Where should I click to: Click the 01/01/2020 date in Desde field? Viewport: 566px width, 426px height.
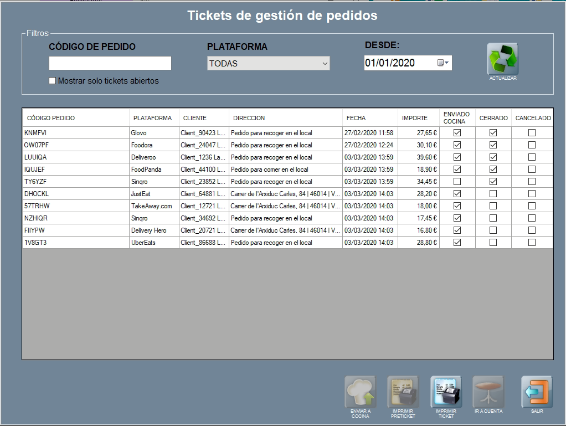tap(390, 63)
